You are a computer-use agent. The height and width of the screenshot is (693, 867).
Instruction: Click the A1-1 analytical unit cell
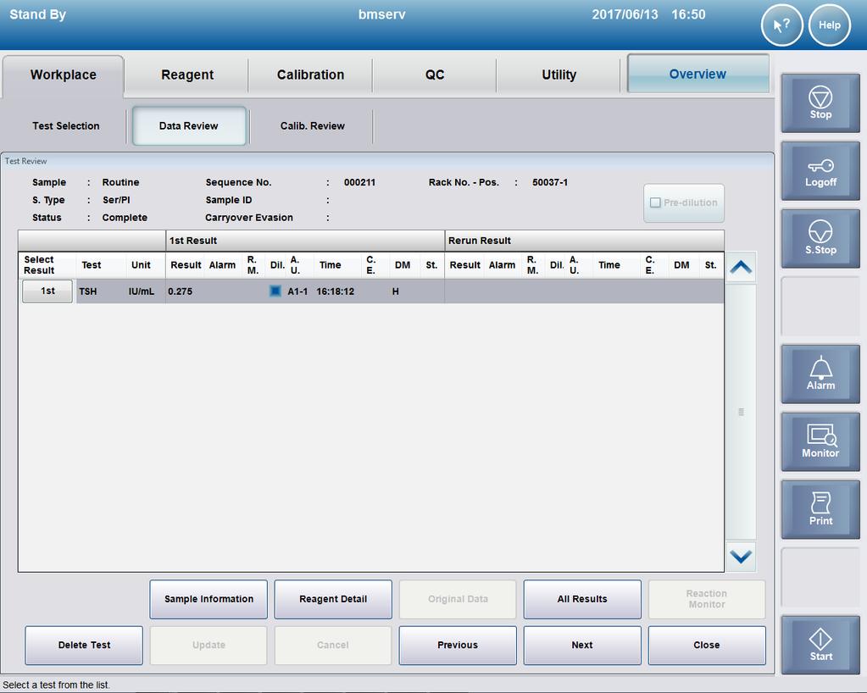pos(297,291)
